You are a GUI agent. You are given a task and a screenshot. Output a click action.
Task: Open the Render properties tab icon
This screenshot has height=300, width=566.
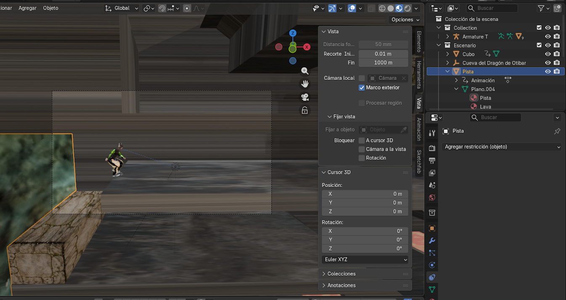click(432, 148)
